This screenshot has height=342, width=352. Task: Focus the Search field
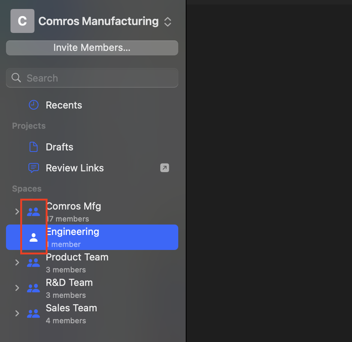tap(92, 78)
